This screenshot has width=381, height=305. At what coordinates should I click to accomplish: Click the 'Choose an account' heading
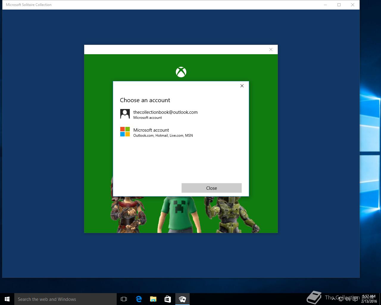coord(145,100)
